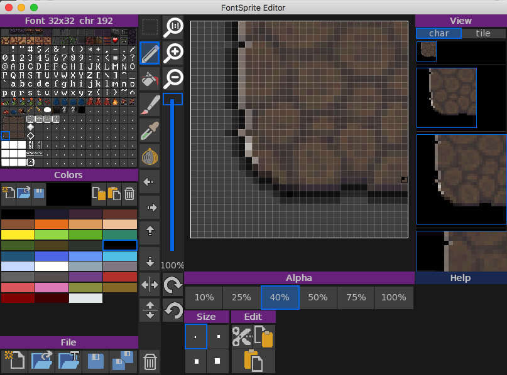Click the Cut scissors icon under Edit
Screen dimensions: 507x375
coord(241,337)
